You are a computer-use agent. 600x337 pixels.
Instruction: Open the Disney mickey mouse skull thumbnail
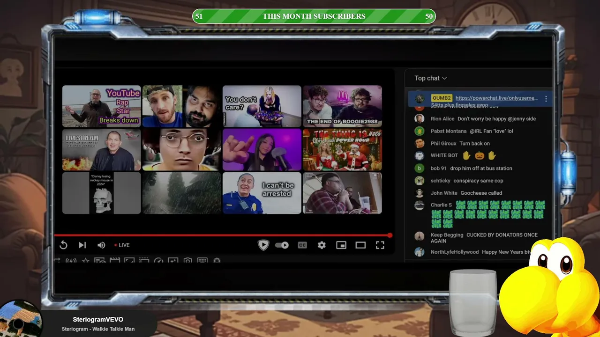click(x=101, y=193)
